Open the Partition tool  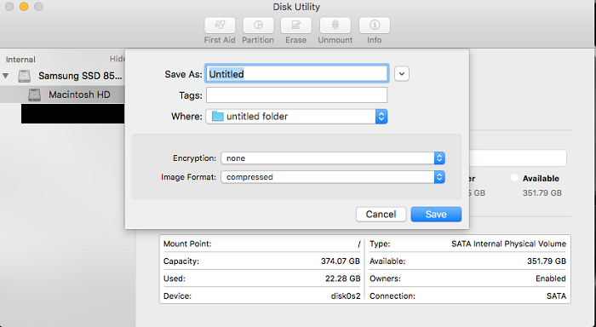click(x=258, y=26)
